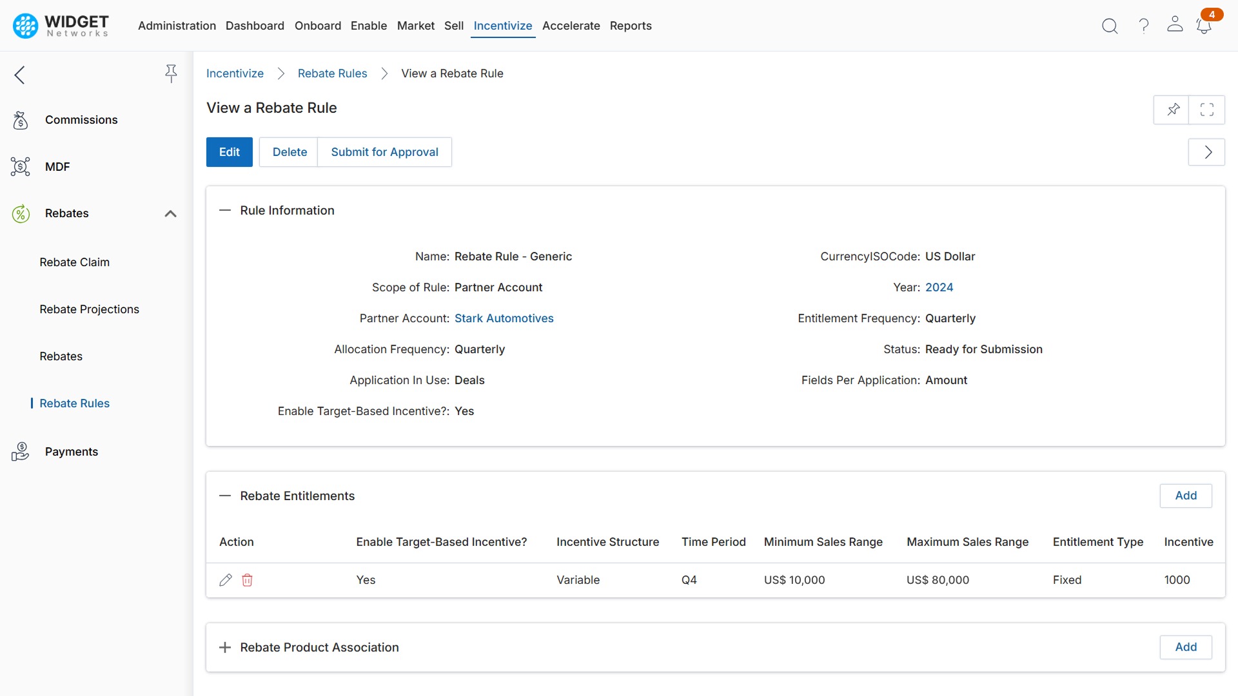Pin the left navigation panel
Screen dimensions: 1238x696
pyautogui.click(x=171, y=74)
